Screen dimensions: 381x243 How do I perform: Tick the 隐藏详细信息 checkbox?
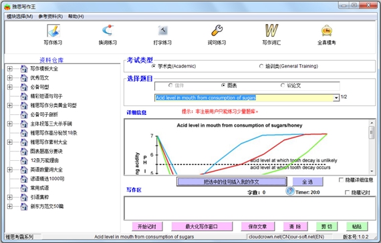click(341, 180)
